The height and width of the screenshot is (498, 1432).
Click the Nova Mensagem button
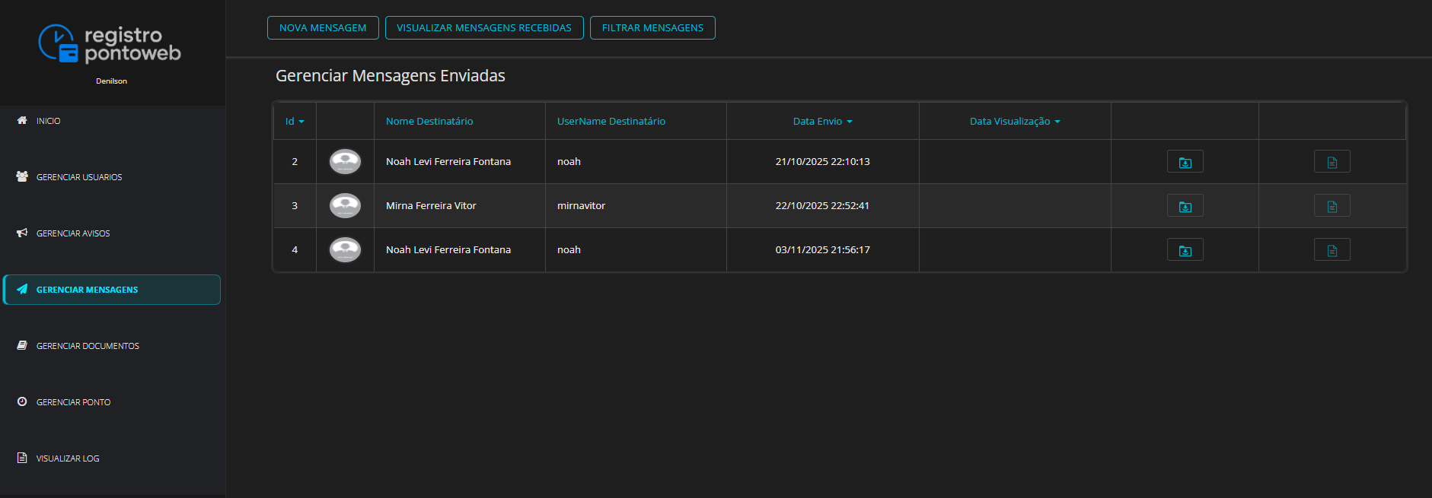[323, 28]
